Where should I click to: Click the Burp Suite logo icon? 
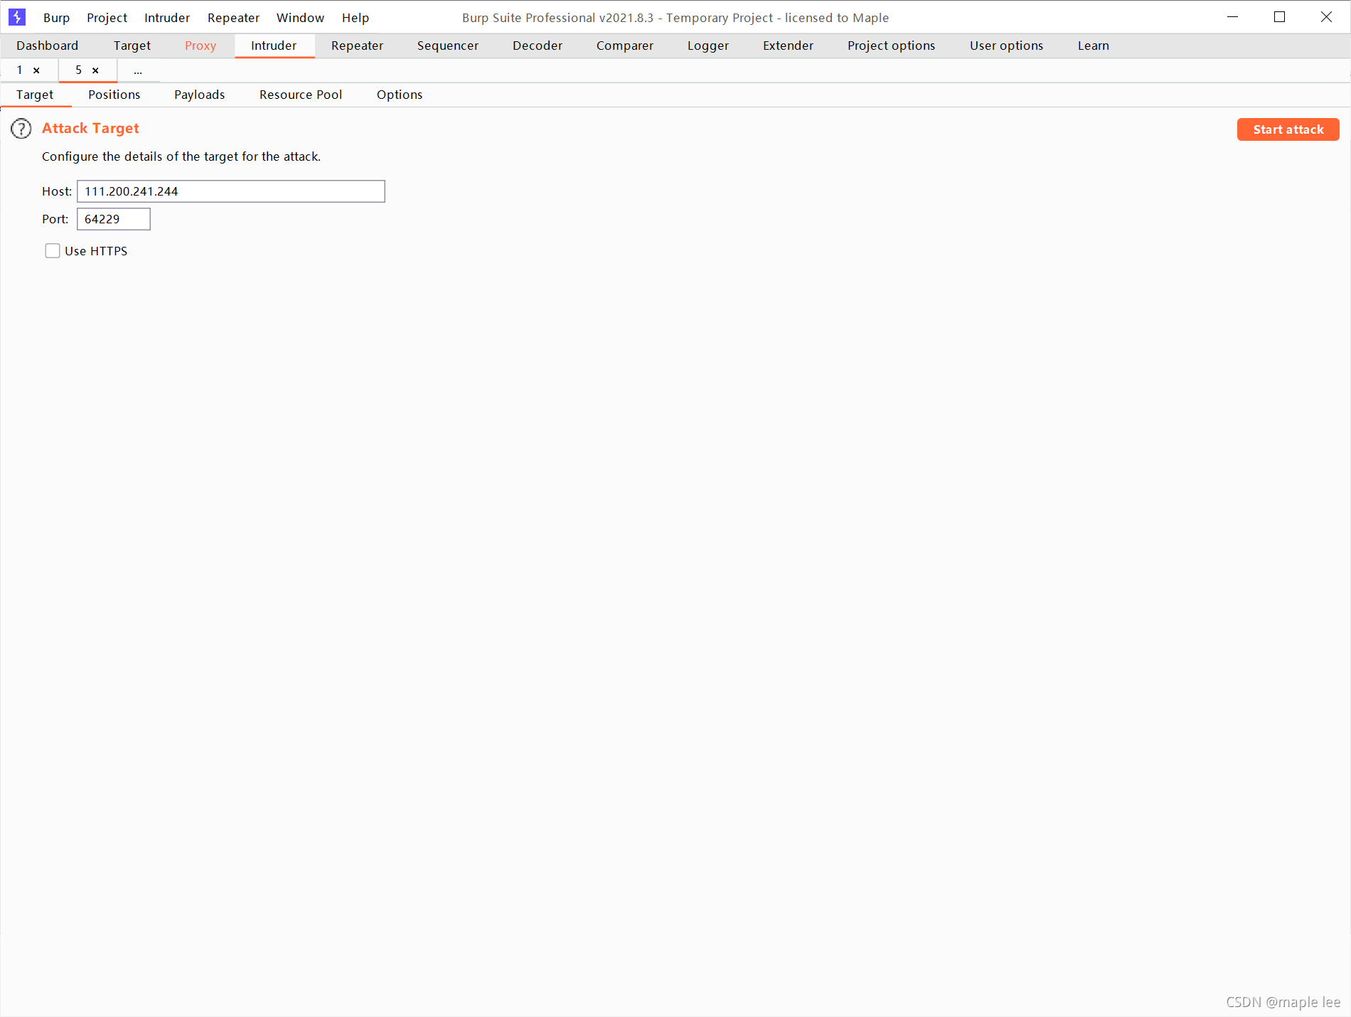tap(17, 17)
